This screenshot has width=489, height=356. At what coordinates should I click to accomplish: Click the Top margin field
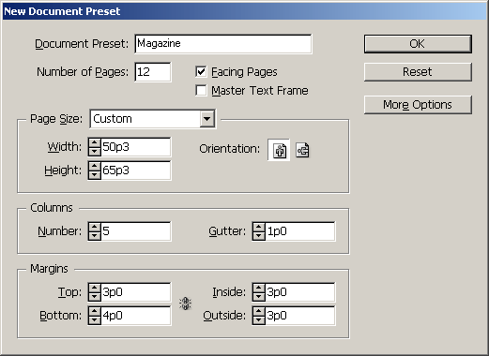(x=136, y=292)
